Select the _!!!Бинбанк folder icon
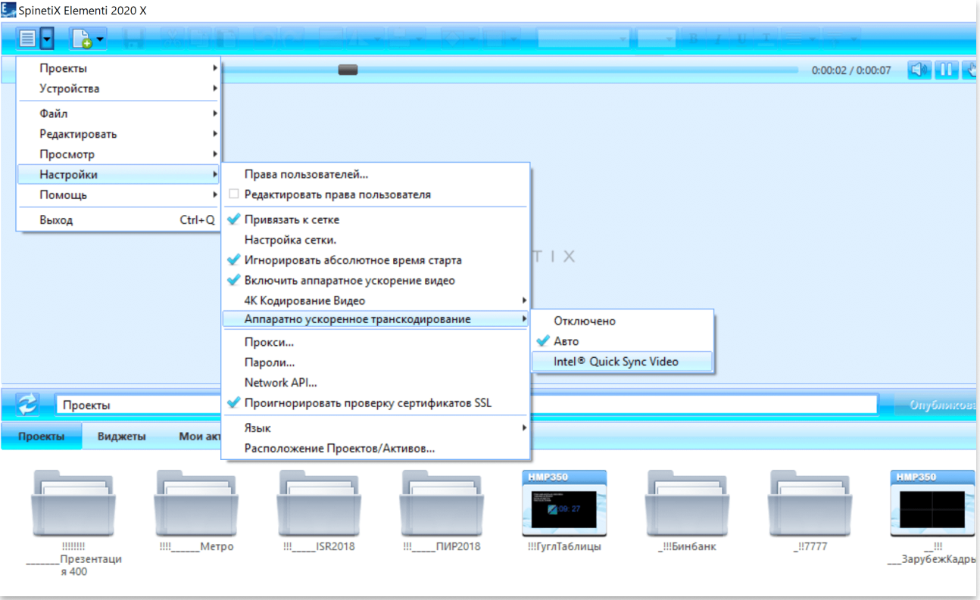The image size is (980, 600). (x=687, y=503)
